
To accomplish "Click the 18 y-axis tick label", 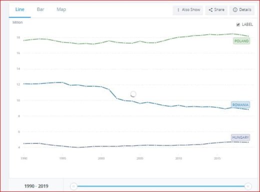I will pos(18,38).
